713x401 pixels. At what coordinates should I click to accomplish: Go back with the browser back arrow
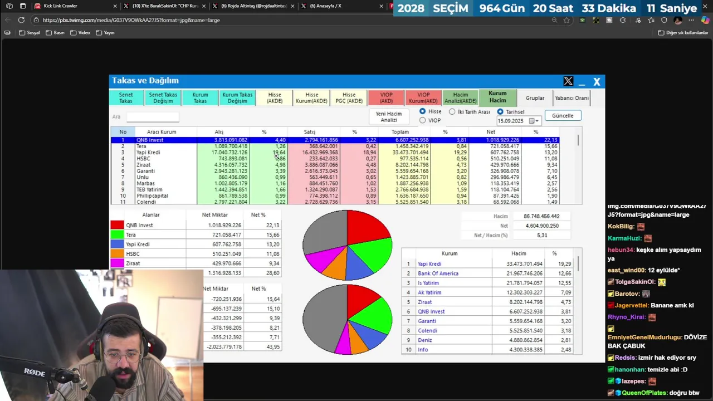(8, 20)
